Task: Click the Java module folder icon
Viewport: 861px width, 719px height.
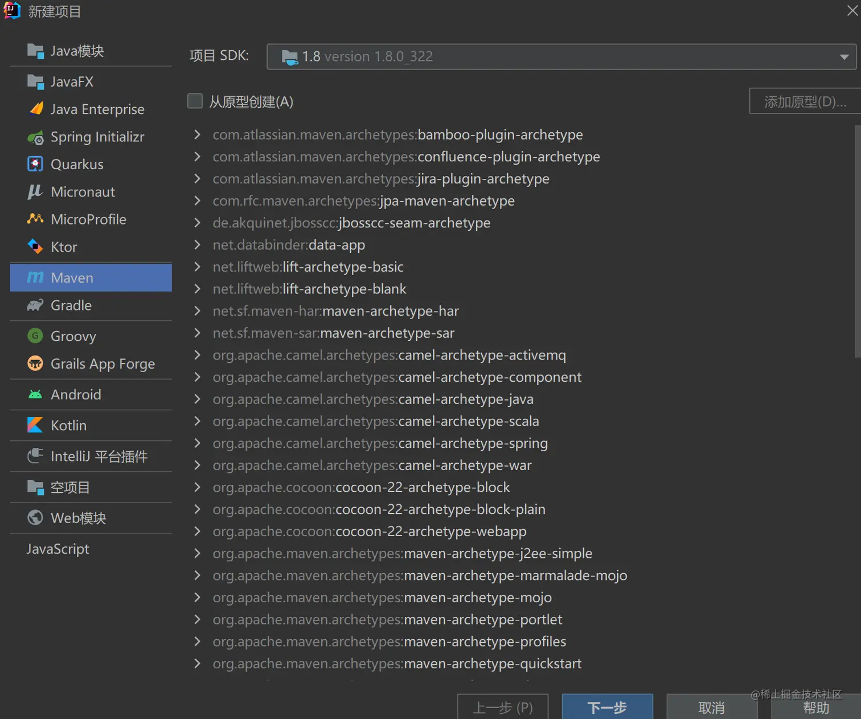Action: (35, 51)
